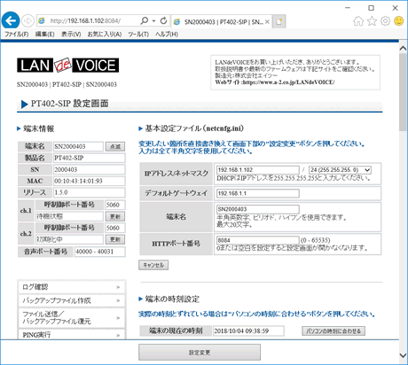Close the SN2000403 browser tab
The height and width of the screenshot is (365, 408).
point(267,21)
